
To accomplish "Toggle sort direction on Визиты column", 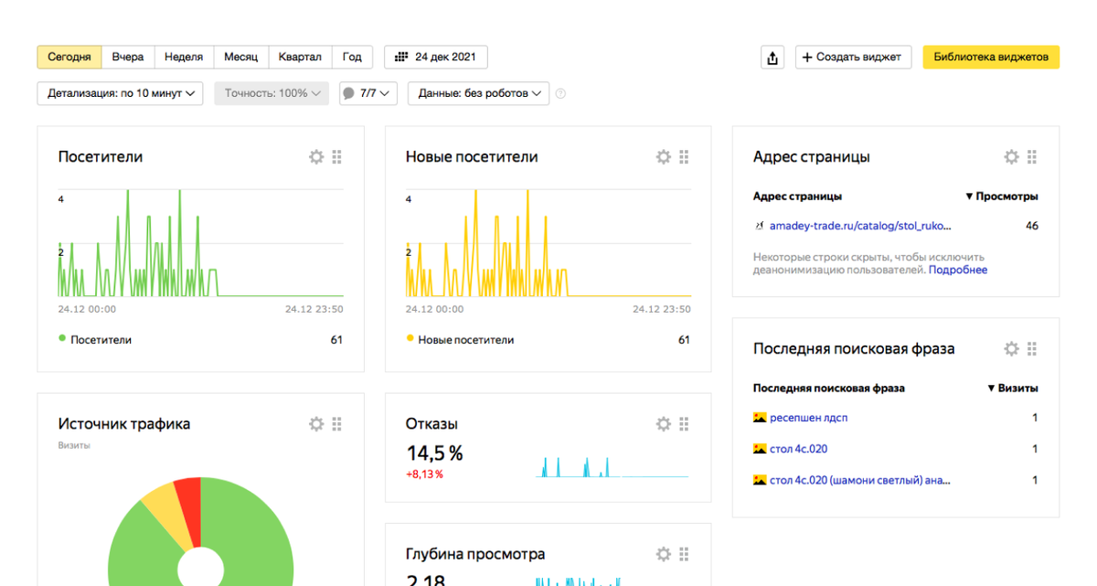I will pyautogui.click(x=1014, y=388).
